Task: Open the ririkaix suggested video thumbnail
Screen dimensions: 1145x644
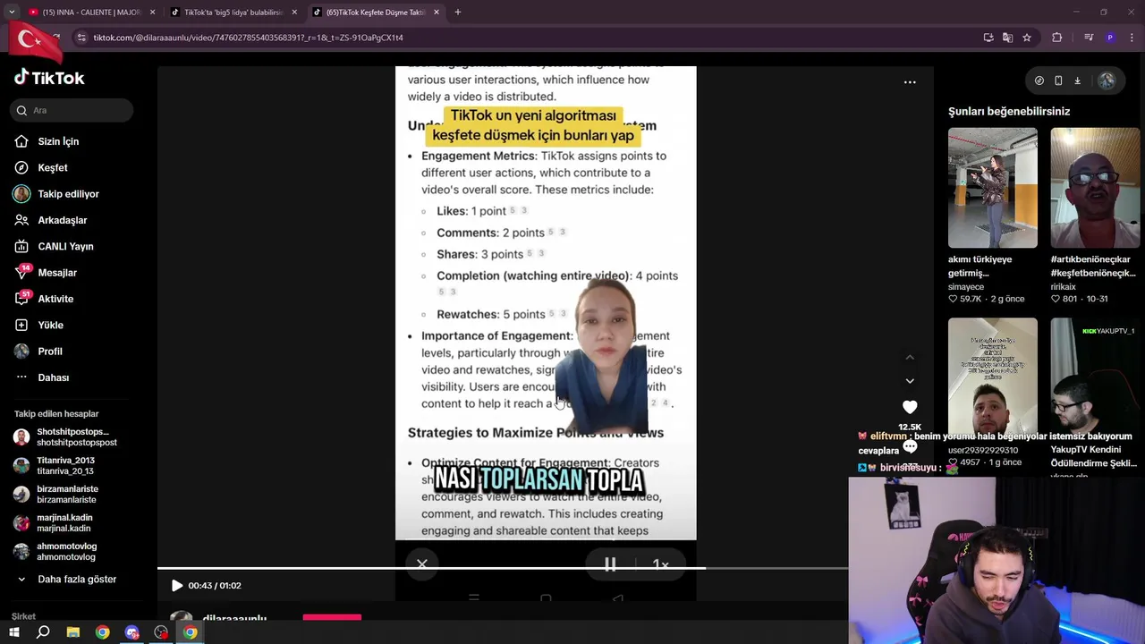Action: [1095, 188]
